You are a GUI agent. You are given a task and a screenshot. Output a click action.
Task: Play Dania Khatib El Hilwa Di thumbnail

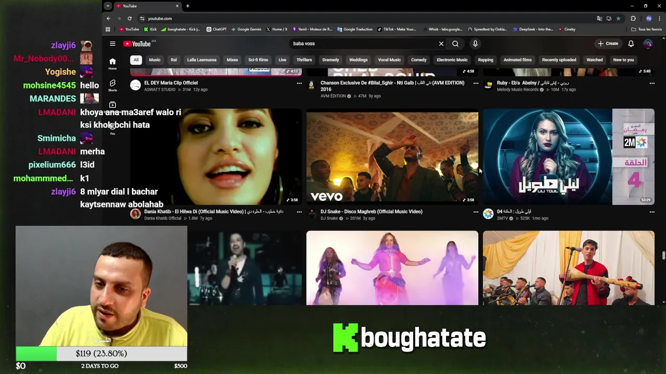[216, 157]
